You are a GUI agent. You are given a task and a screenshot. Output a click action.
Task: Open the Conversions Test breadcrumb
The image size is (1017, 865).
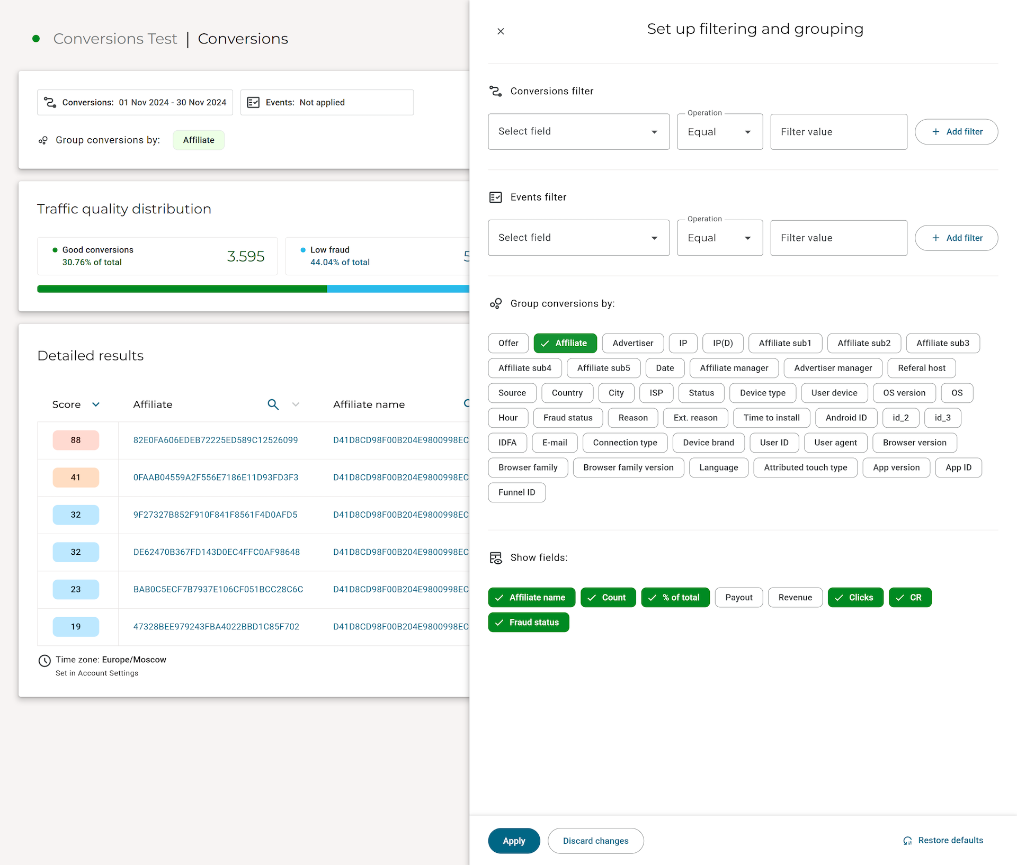115,39
